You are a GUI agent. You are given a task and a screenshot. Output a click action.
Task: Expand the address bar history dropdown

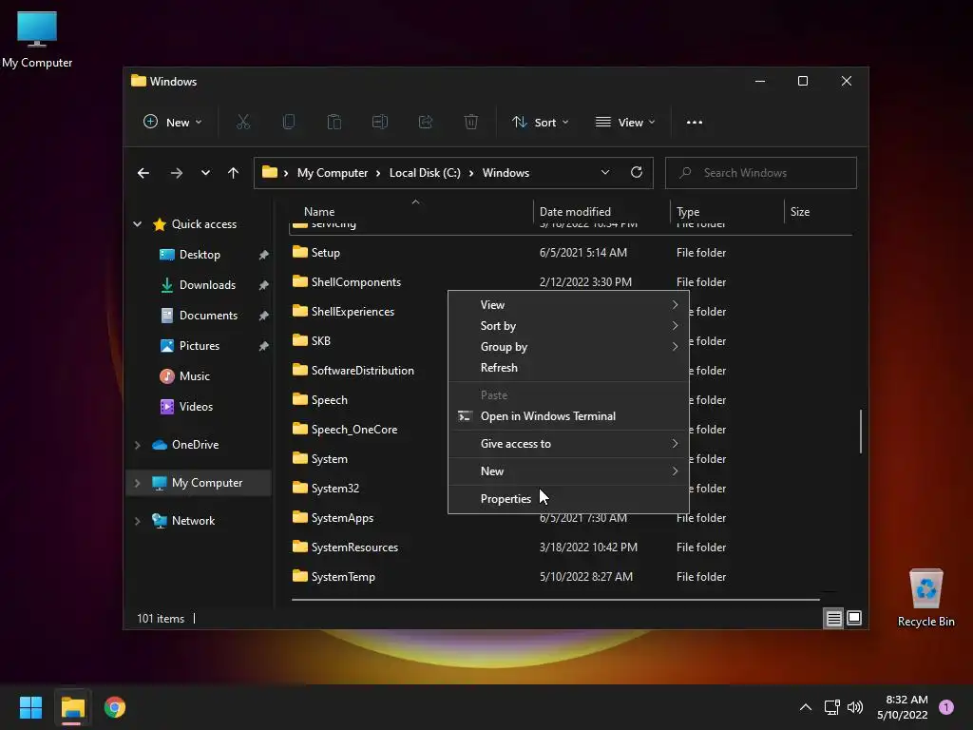click(x=605, y=173)
